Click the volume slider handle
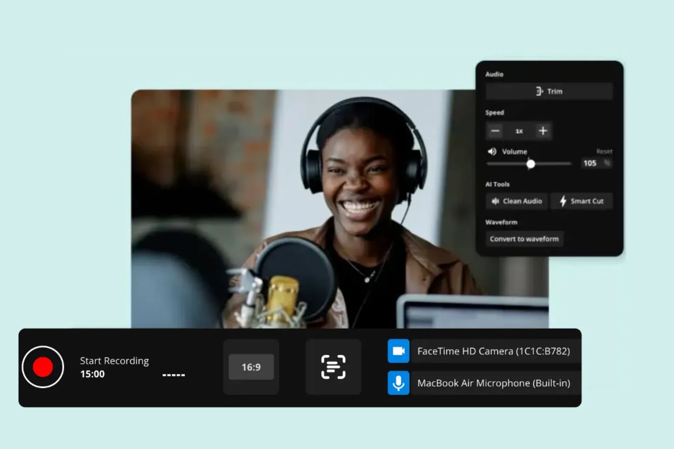674x449 pixels. pos(531,164)
